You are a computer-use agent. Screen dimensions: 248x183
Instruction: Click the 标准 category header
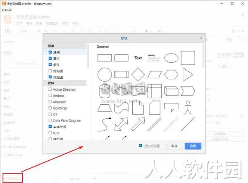pos(65,46)
